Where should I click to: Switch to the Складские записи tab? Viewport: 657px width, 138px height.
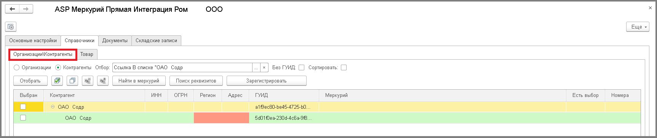click(157, 40)
